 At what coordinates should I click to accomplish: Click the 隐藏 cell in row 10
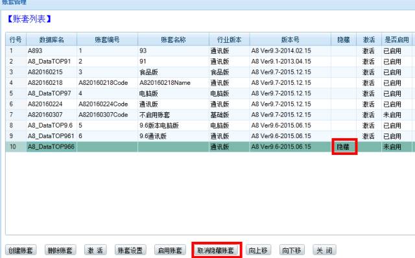coord(344,147)
